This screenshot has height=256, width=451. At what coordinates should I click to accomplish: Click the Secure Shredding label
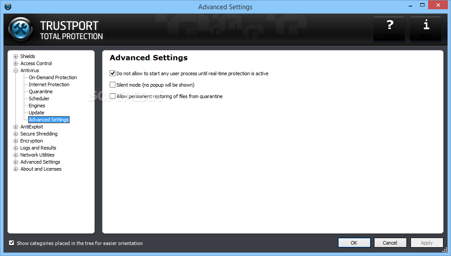[x=39, y=134]
